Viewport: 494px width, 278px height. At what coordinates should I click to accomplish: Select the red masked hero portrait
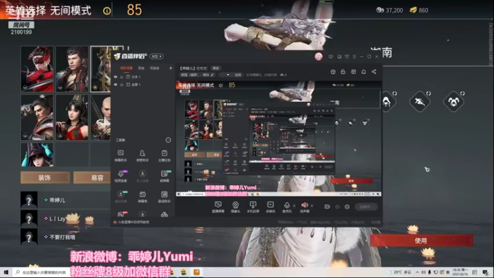point(37,69)
